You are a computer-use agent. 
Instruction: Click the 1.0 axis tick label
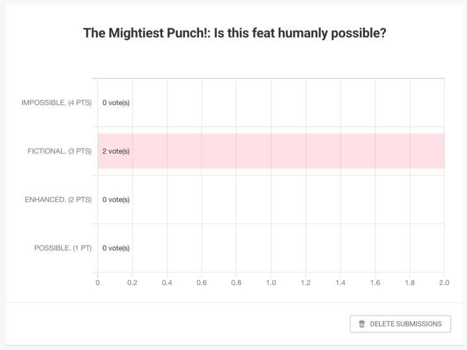click(x=271, y=283)
